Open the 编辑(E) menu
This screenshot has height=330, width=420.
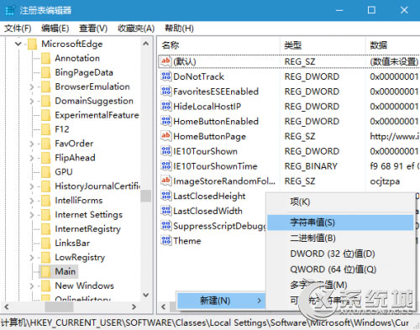coord(55,29)
